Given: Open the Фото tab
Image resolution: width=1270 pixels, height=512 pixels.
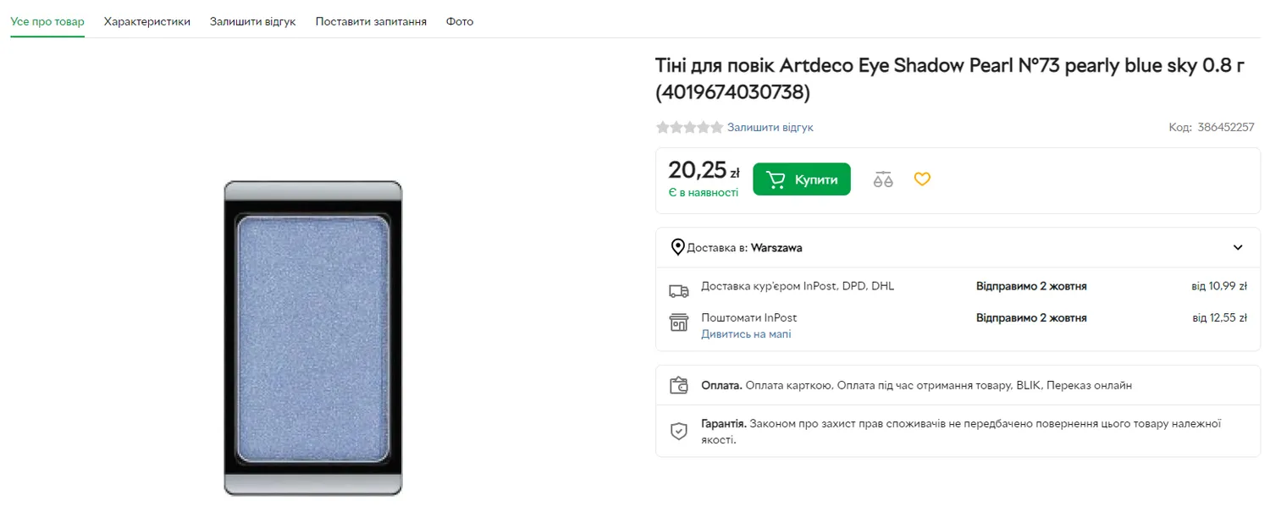Looking at the screenshot, I should point(460,21).
